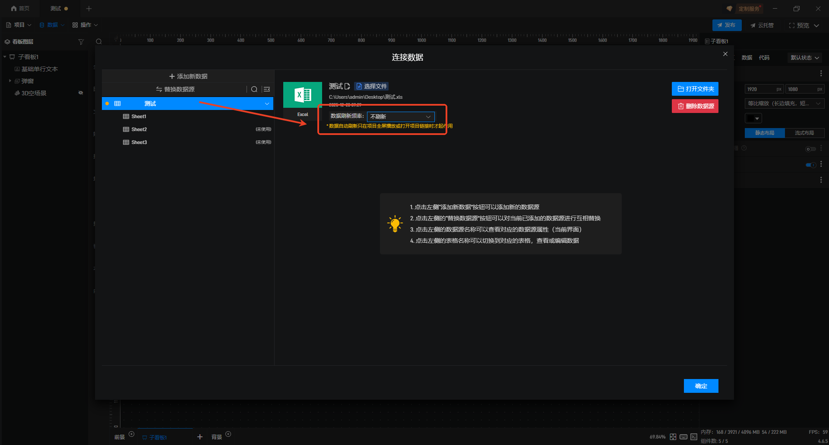Open the console icon in status bar
This screenshot has height=445, width=829.
point(694,437)
